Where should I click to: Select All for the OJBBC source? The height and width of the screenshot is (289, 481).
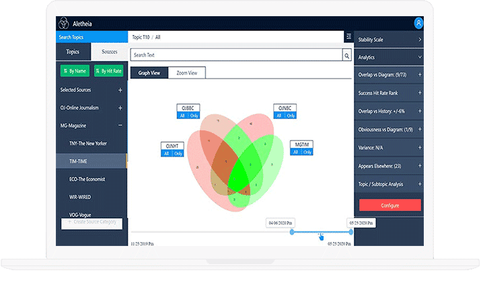point(182,116)
